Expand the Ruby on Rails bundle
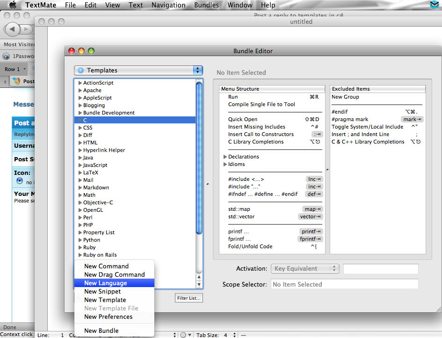This screenshot has width=442, height=338. (x=80, y=255)
